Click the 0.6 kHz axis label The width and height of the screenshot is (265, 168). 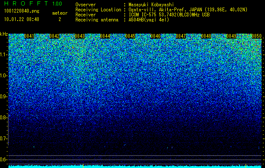(x=3, y=160)
